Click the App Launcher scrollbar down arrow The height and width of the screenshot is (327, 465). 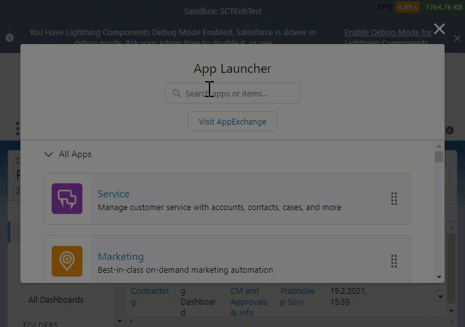(x=439, y=277)
